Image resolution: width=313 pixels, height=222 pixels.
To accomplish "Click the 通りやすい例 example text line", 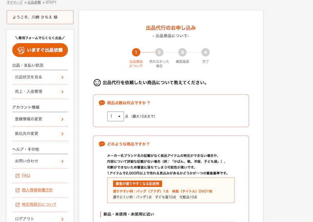I will 163,191.
